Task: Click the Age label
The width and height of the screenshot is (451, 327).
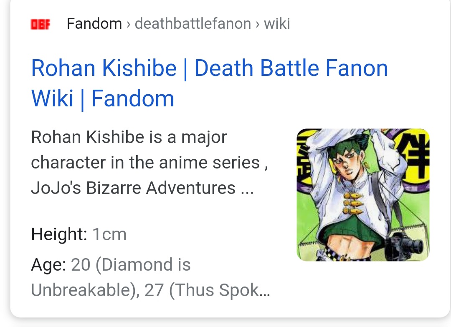Action: (x=48, y=265)
